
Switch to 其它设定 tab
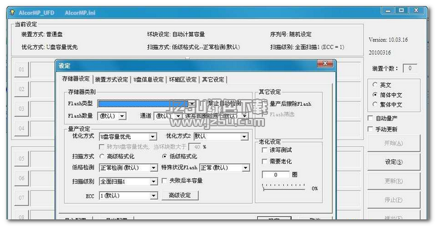[213, 80]
